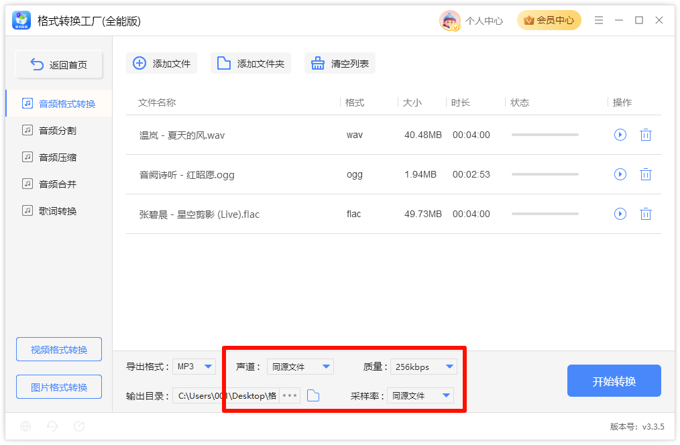Select the file name 音阙诗听 - 红昭愿.ogg
680x445 pixels.
(x=186, y=175)
